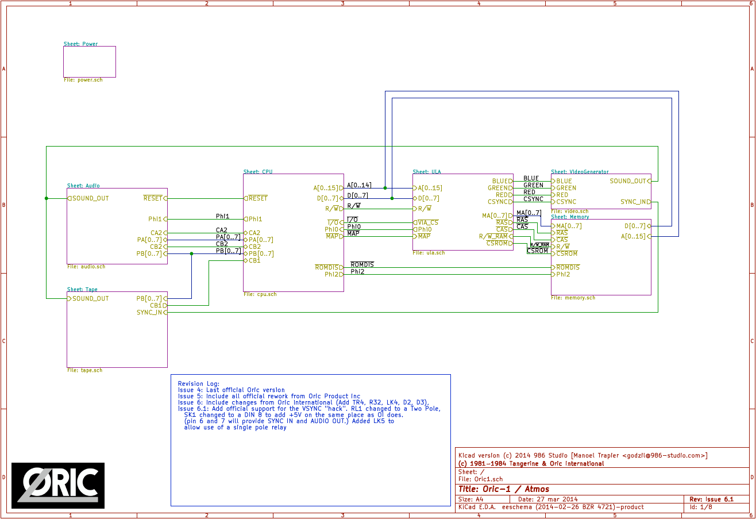This screenshot has width=756, height=519.
Task: Click the Oric logo graphic
Action: coord(57,486)
